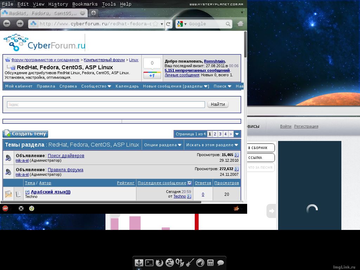Image resolution: width=360 pixels, height=270 pixels.
Task: Click the browser address bar
Action: pos(95,24)
